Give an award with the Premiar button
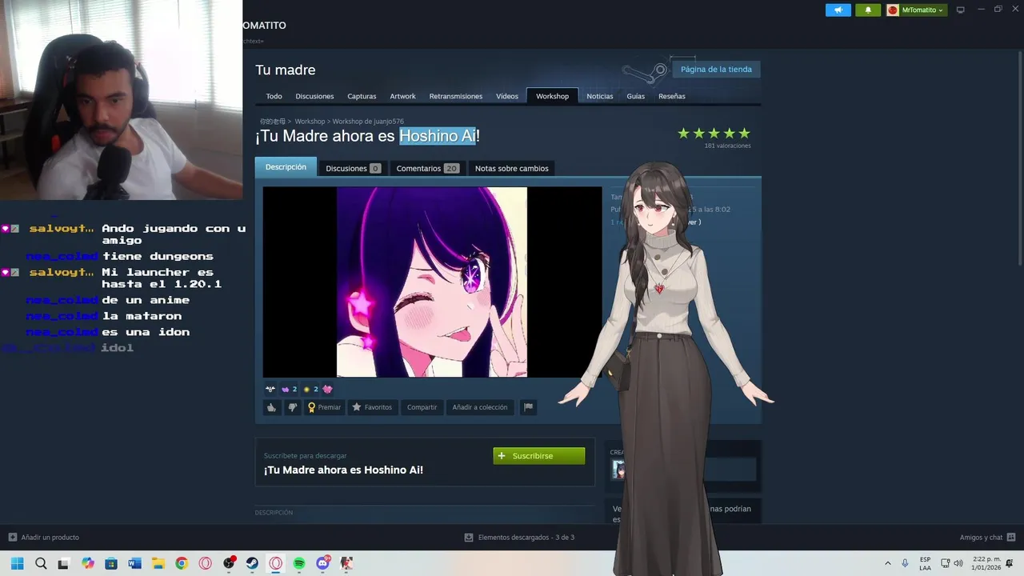The width and height of the screenshot is (1024, 576). coord(324,407)
